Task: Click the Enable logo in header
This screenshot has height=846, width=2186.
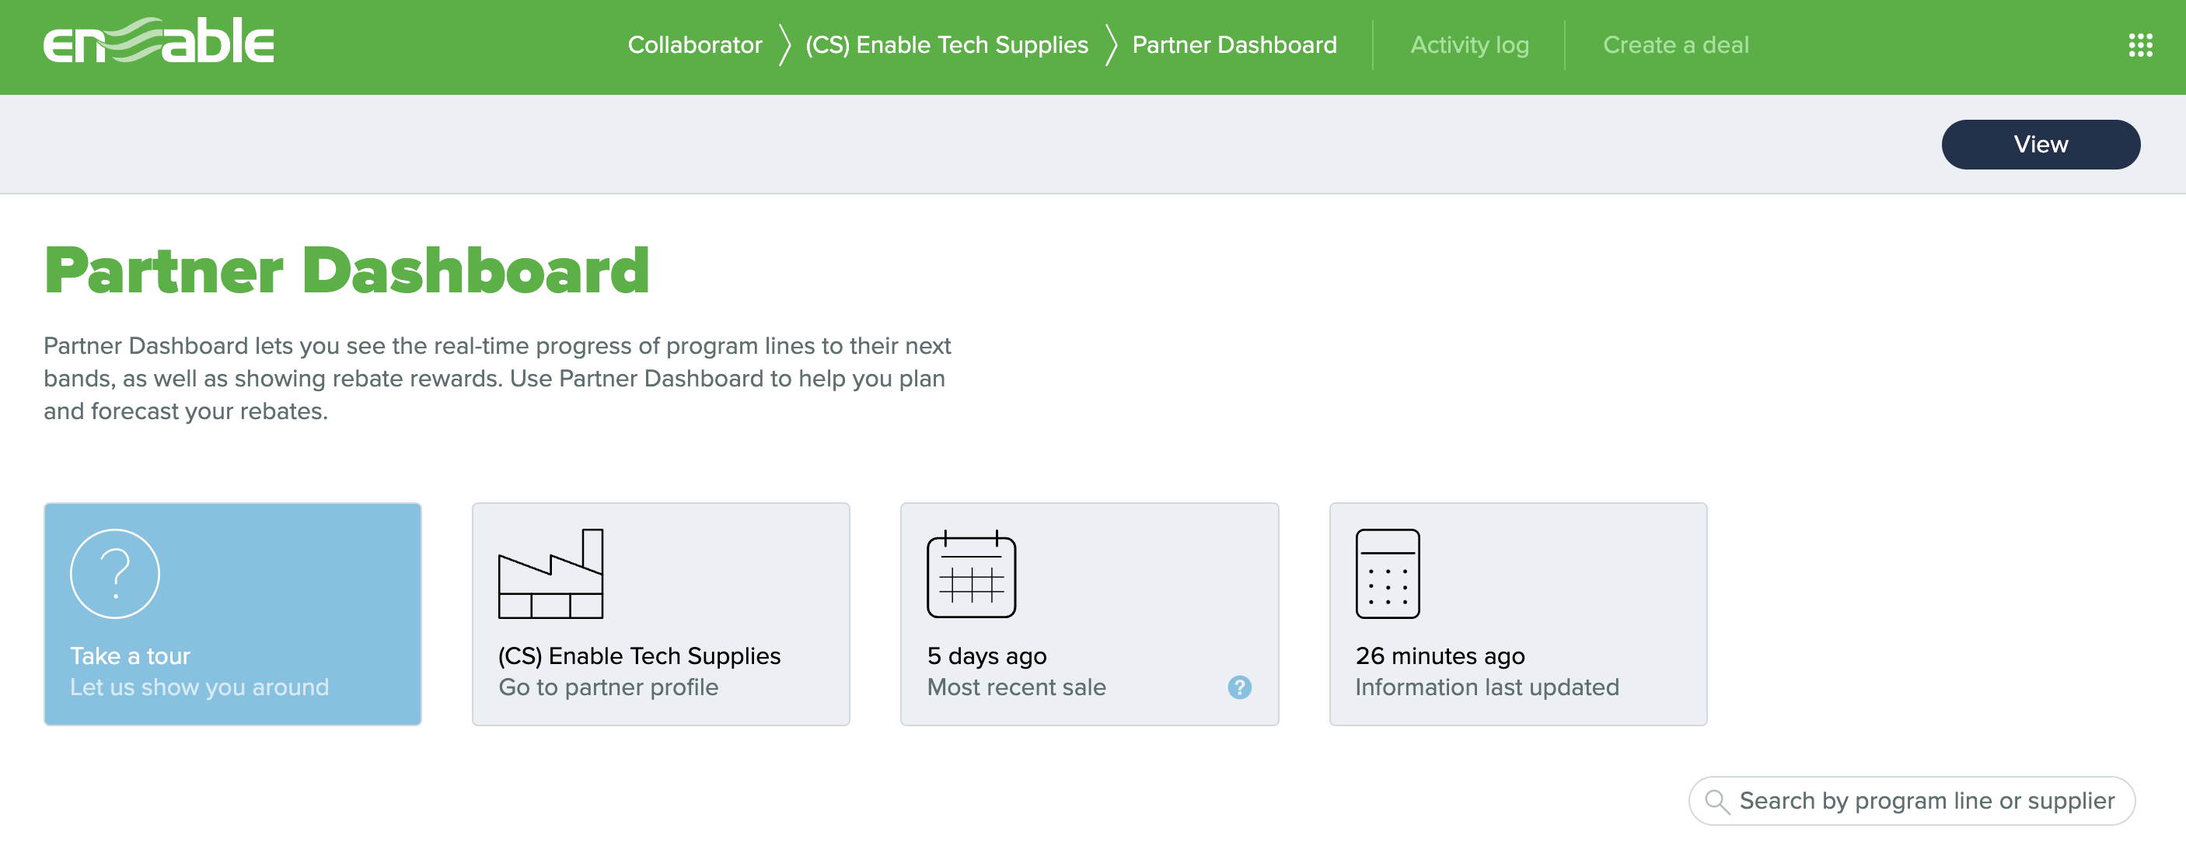Action: [x=159, y=40]
